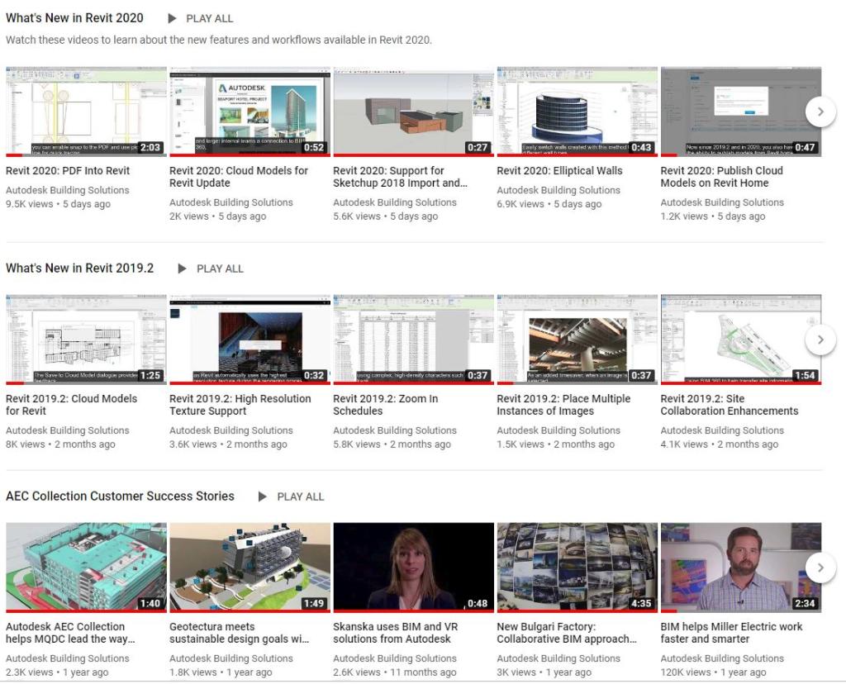Open Place Multiple Instances of Images thumbnail
Screen dimensions: 846x684
click(x=577, y=340)
